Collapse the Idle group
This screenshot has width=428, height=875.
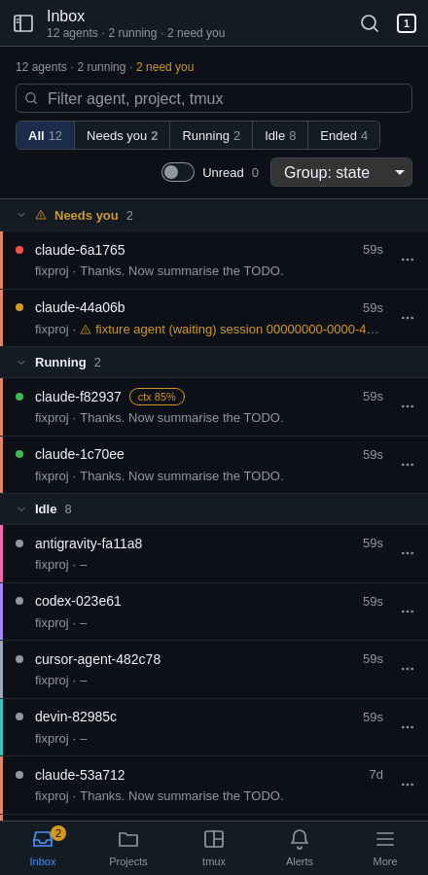pos(21,509)
